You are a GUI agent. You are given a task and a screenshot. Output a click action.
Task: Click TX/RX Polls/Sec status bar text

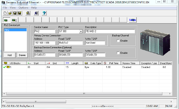(x=18, y=106)
